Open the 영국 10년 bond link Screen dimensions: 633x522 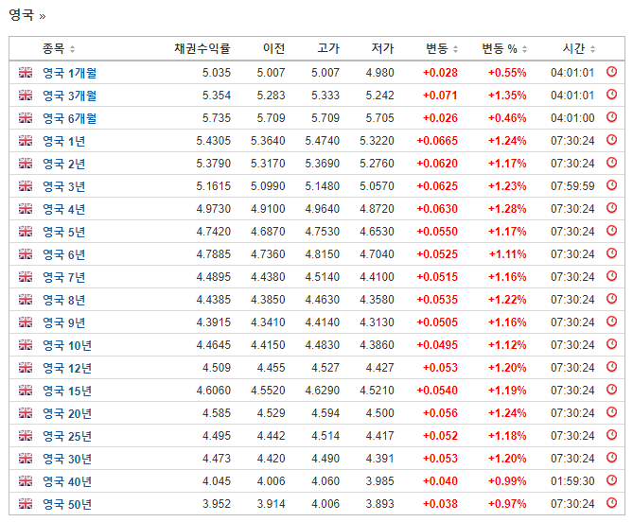point(67,345)
